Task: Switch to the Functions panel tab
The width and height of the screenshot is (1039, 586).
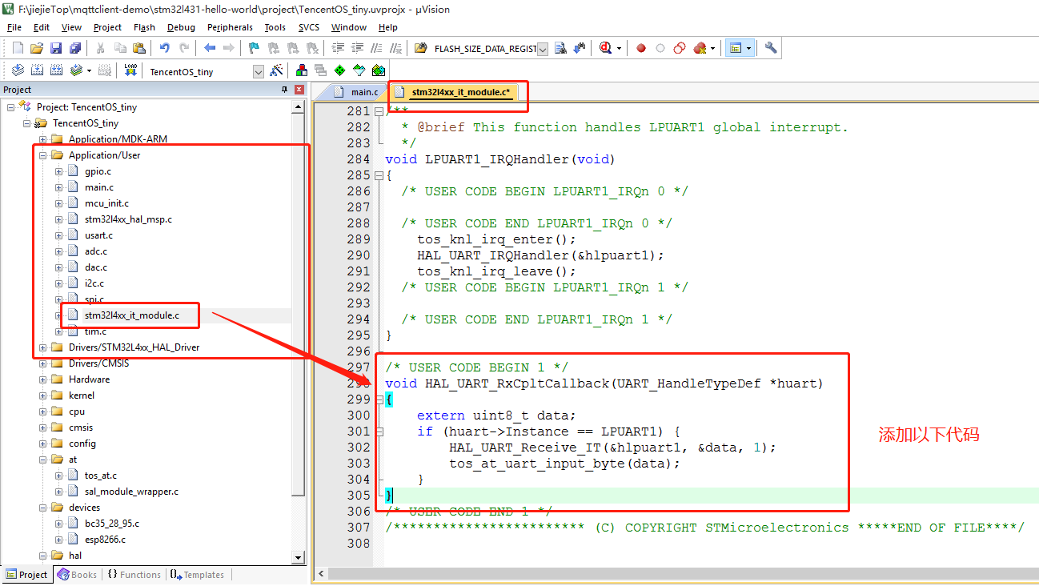Action: point(134,574)
